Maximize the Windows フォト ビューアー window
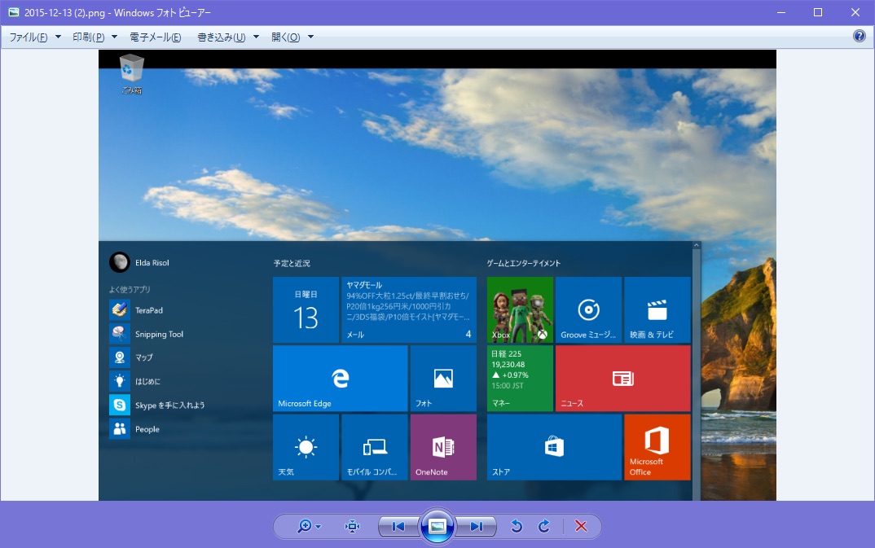 [x=818, y=12]
